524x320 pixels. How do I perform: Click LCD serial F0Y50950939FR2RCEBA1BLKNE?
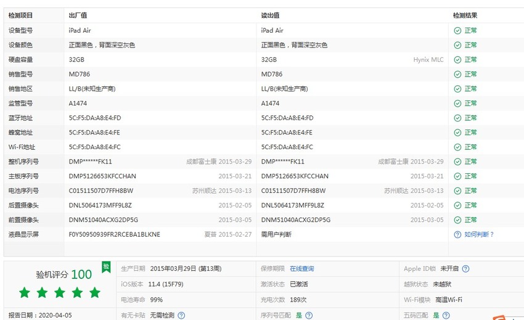[x=114, y=234]
